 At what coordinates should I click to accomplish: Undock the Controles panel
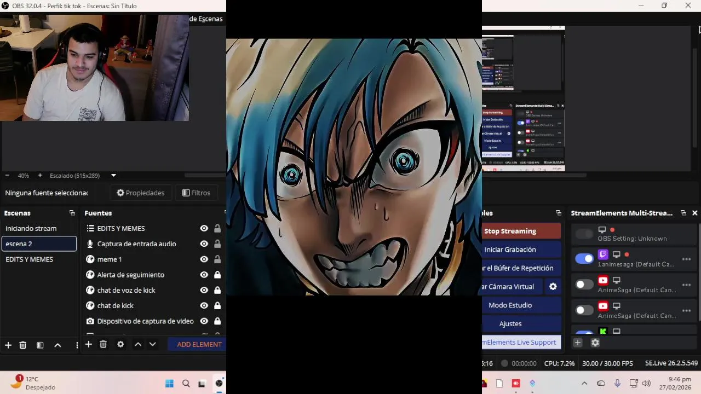[x=559, y=213]
